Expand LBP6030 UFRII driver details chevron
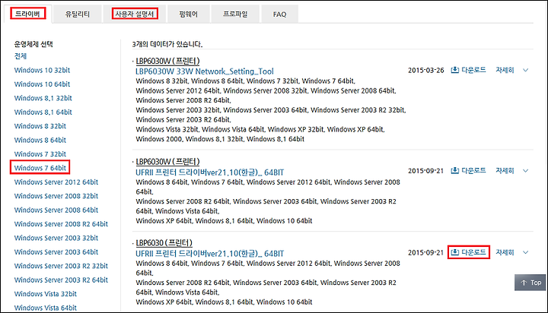The image size is (548, 313). 526,252
